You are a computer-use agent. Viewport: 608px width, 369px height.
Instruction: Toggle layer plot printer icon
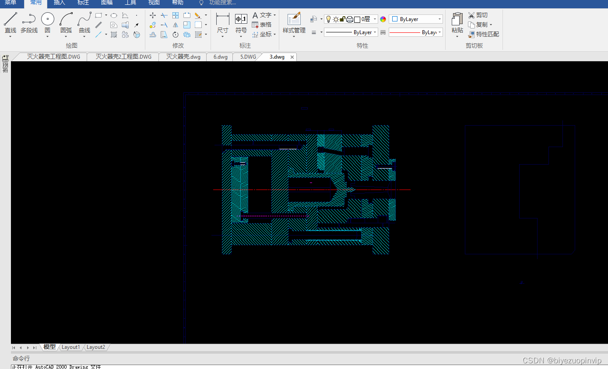(x=350, y=19)
